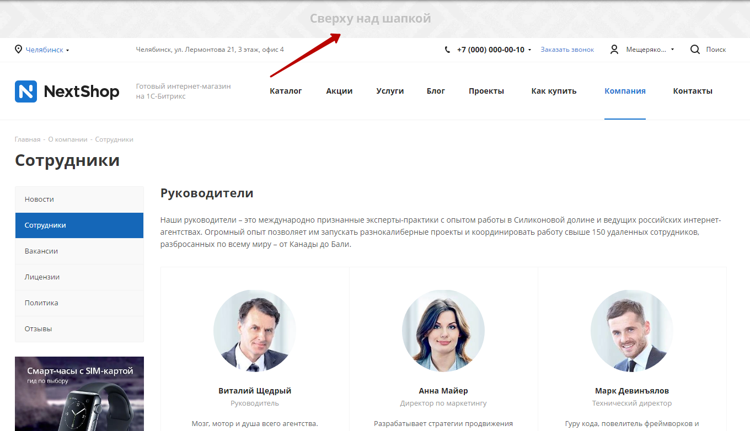This screenshot has width=750, height=431.
Task: Click the Сверху над шапкой banner text
Action: [370, 19]
